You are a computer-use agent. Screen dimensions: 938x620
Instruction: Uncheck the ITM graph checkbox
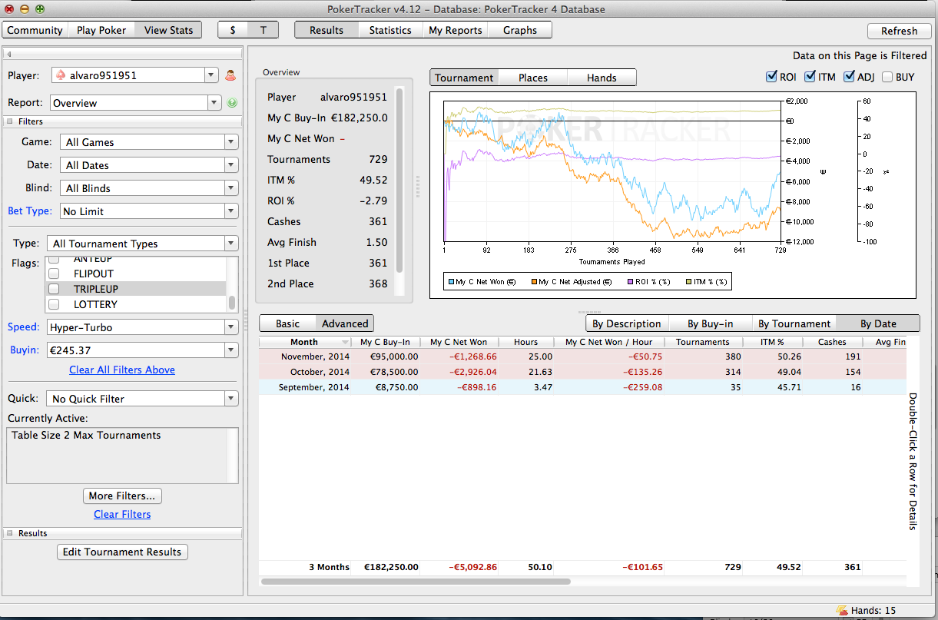click(810, 77)
